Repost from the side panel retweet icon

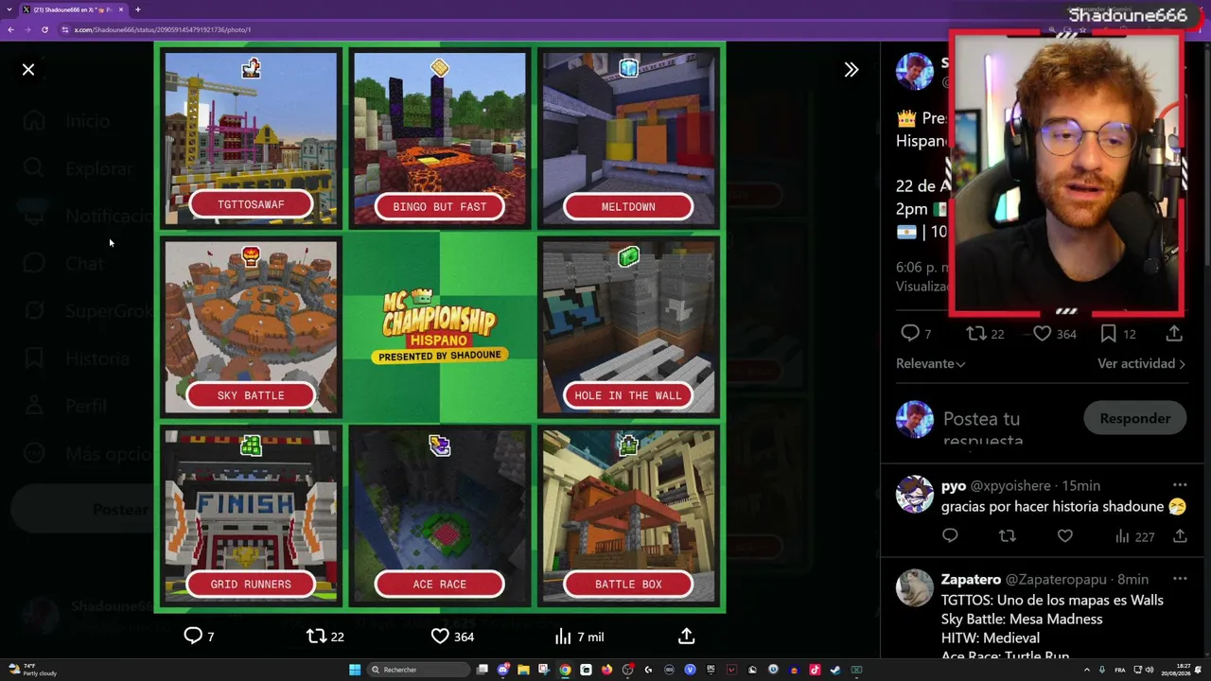tap(985, 333)
